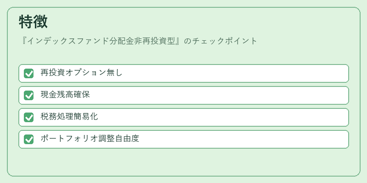Click the green checkmark icon beside 税務処理簡易化
The image size is (367, 183).
click(29, 117)
